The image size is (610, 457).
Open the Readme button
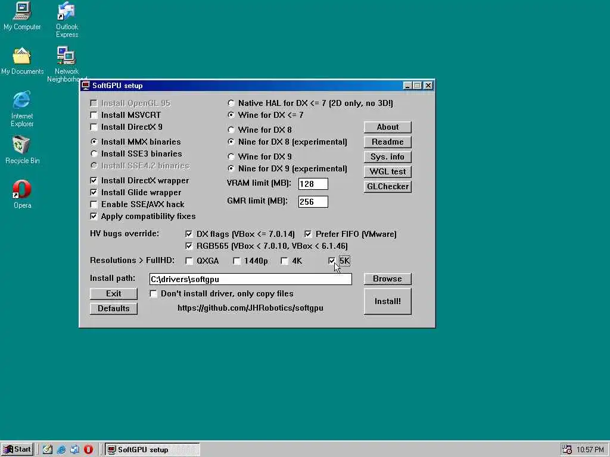[387, 142]
